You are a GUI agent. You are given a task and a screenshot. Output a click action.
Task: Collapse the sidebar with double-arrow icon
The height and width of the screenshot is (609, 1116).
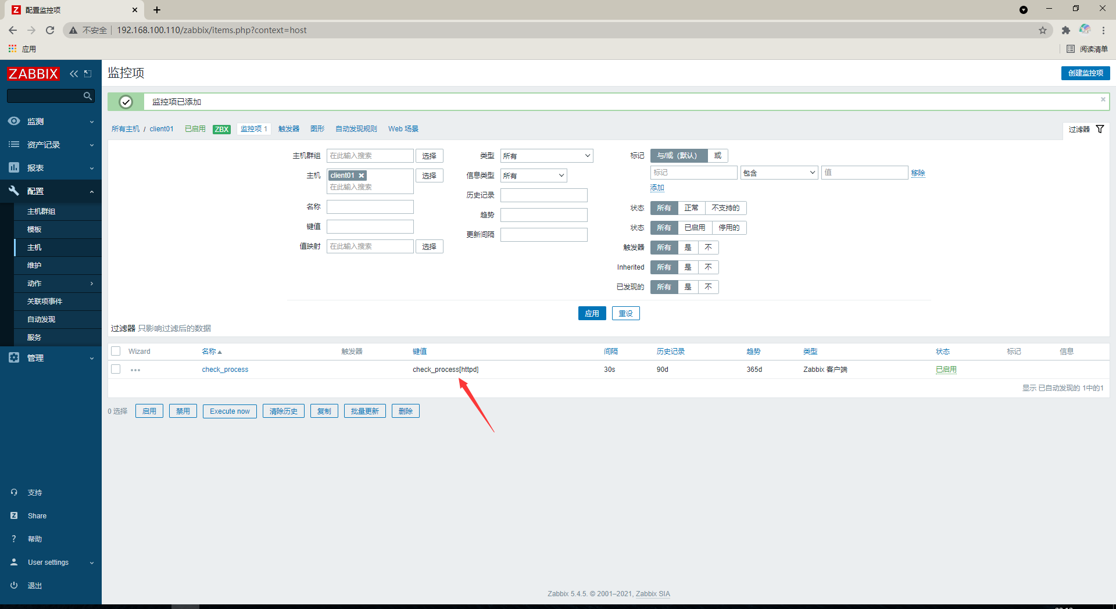click(x=74, y=74)
